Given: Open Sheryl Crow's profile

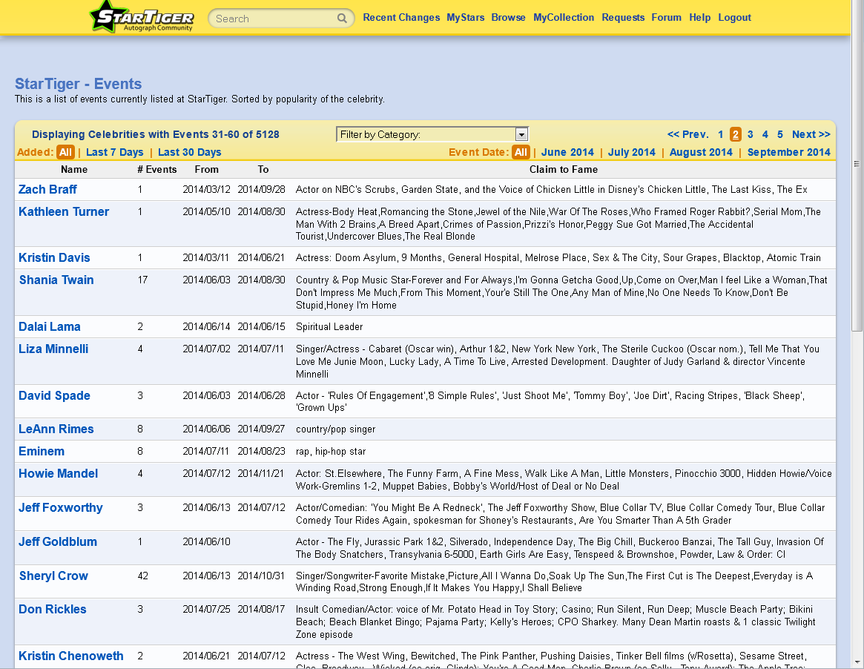Looking at the screenshot, I should [x=53, y=576].
